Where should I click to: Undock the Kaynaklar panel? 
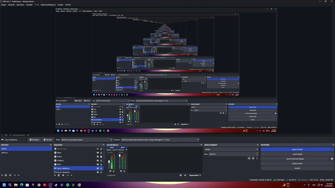coord(104,145)
